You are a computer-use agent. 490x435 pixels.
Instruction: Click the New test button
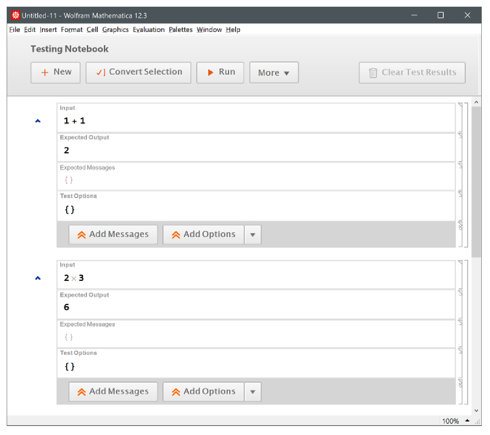click(x=55, y=72)
